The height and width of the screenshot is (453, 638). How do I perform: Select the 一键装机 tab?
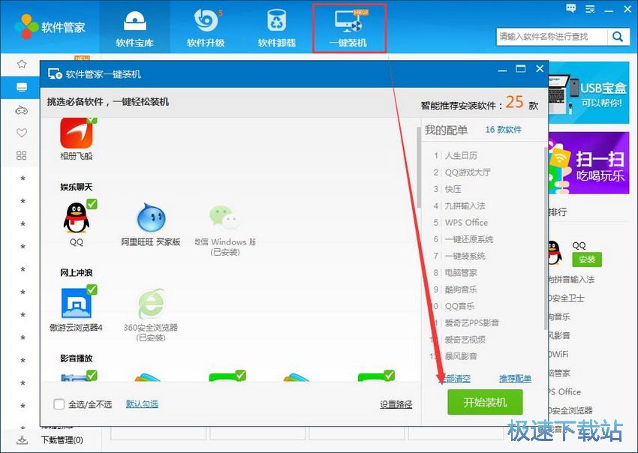pyautogui.click(x=349, y=28)
